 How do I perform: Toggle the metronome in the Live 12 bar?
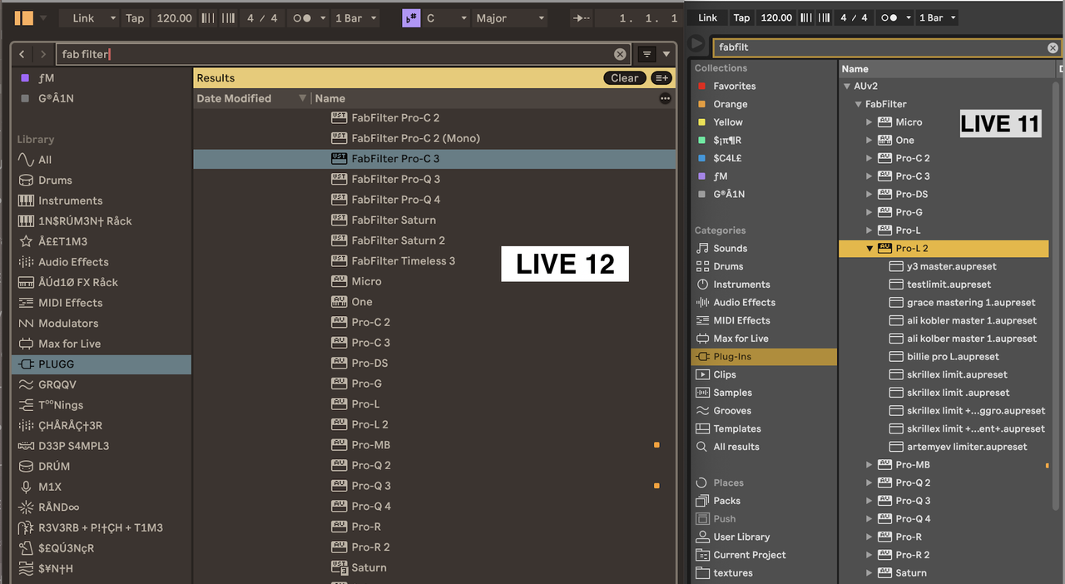click(302, 18)
